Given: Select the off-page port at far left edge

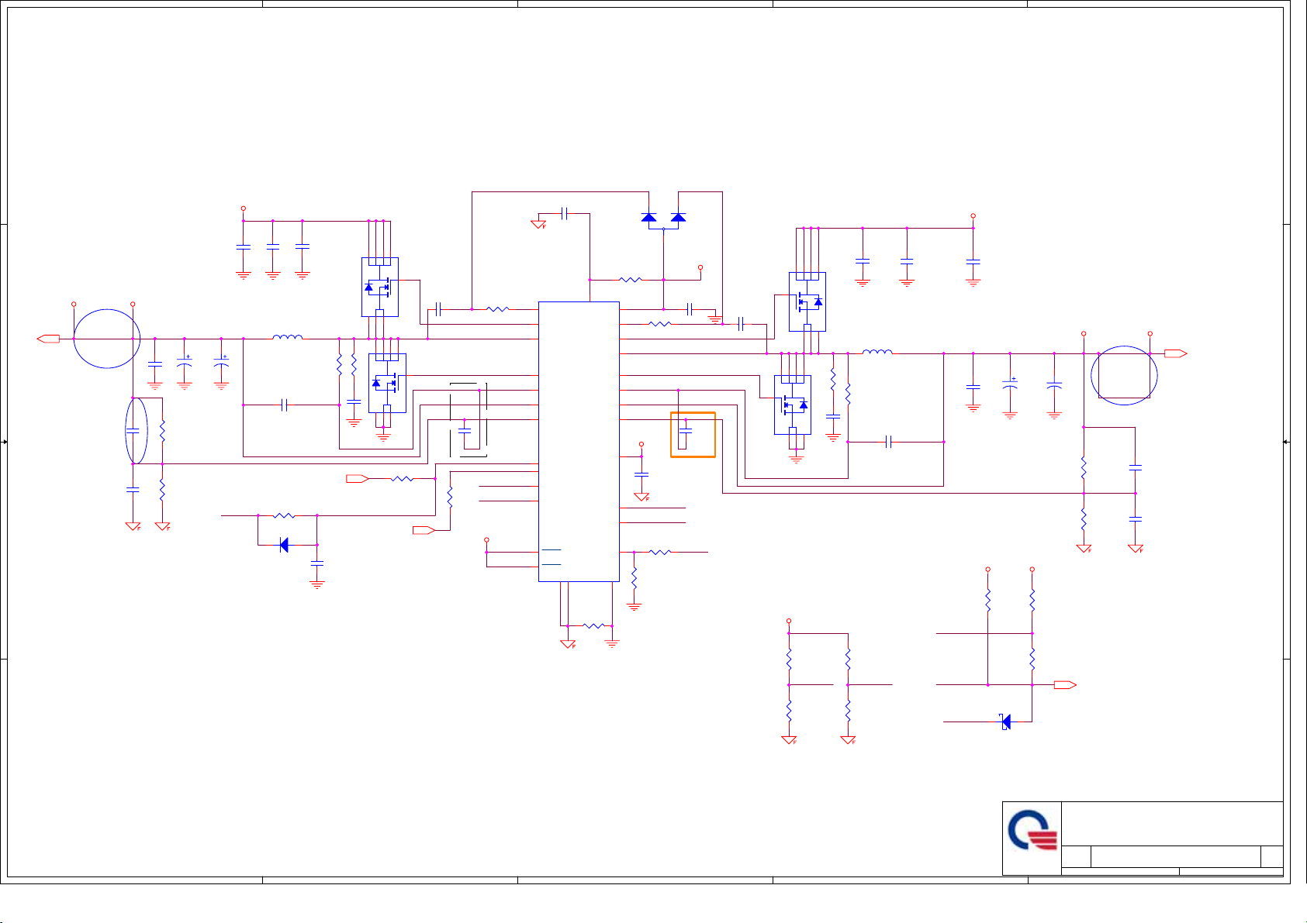Looking at the screenshot, I should tap(48, 339).
